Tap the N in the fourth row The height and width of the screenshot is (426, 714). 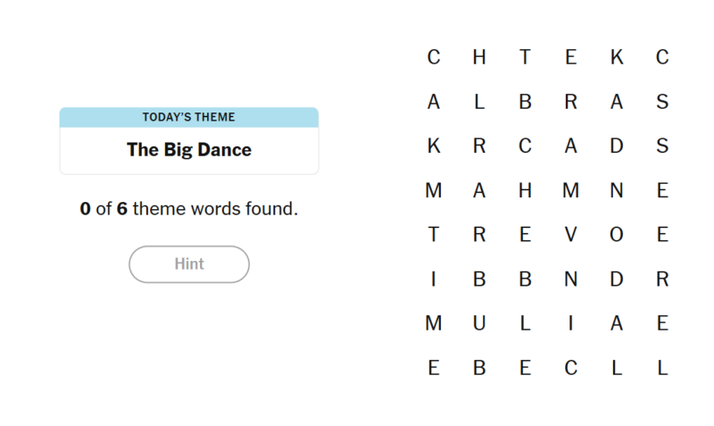point(617,190)
